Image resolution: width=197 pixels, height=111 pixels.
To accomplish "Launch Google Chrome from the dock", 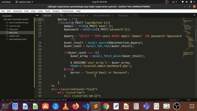I will click(x=106, y=106).
